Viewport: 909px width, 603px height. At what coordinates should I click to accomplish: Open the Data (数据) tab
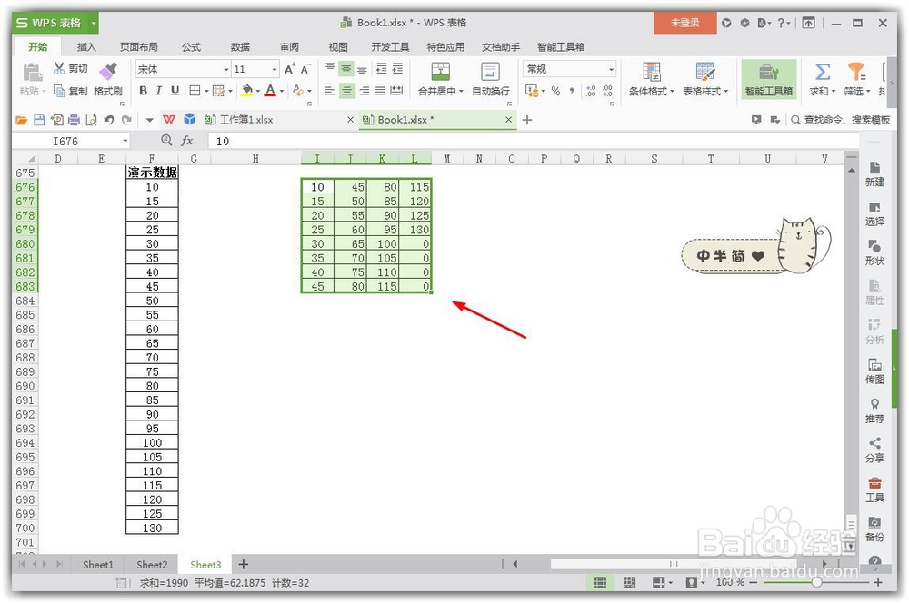point(240,47)
